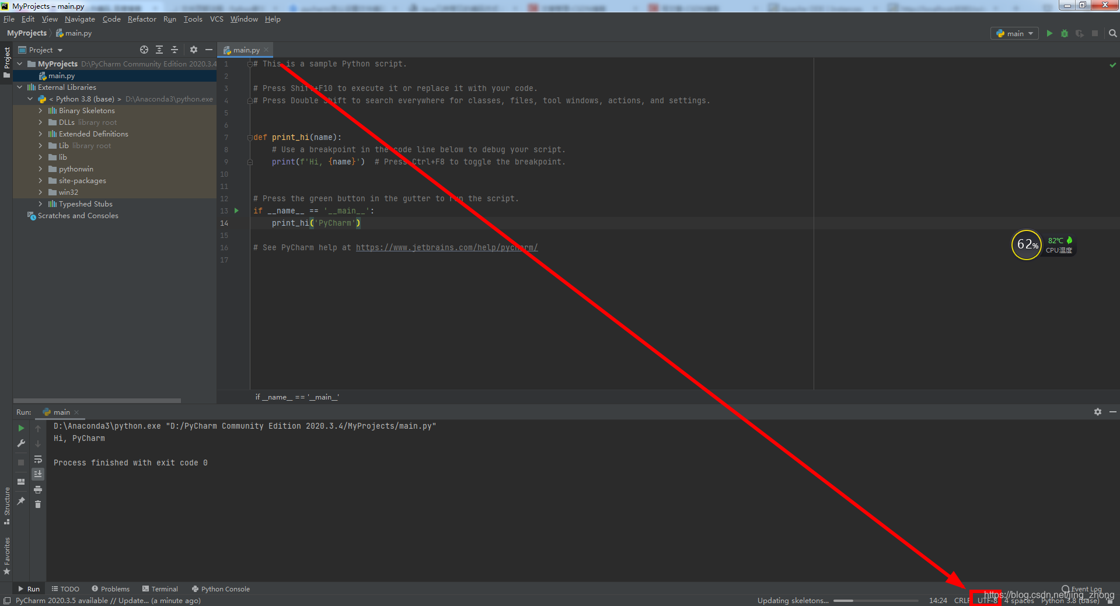
Task: Click the gutter run arrow at line 13
Action: [x=236, y=211]
